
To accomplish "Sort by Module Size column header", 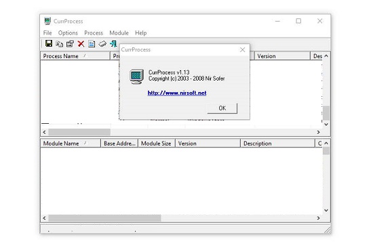I will tap(157, 143).
